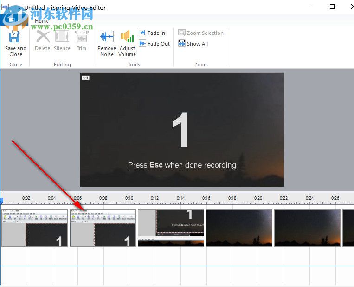Click the iSpring app icon in title bar
The height and width of the screenshot is (287, 354).
point(5,7)
